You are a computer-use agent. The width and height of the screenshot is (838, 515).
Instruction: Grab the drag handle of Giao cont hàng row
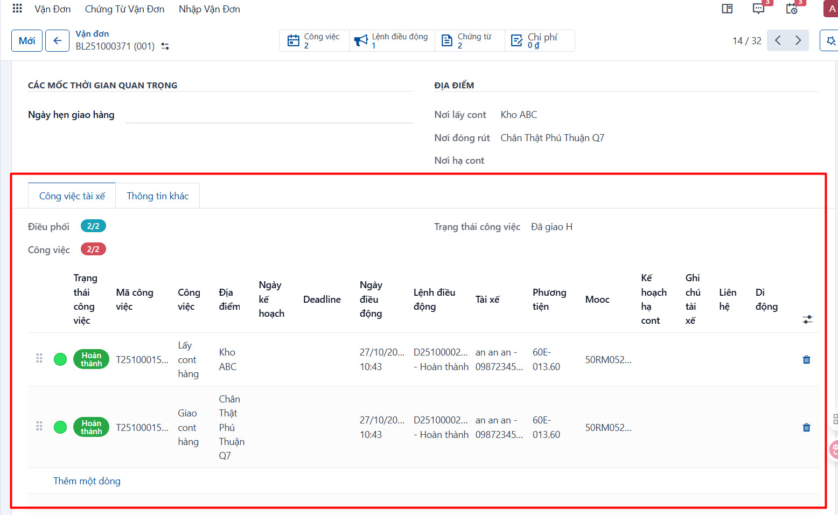coord(39,427)
